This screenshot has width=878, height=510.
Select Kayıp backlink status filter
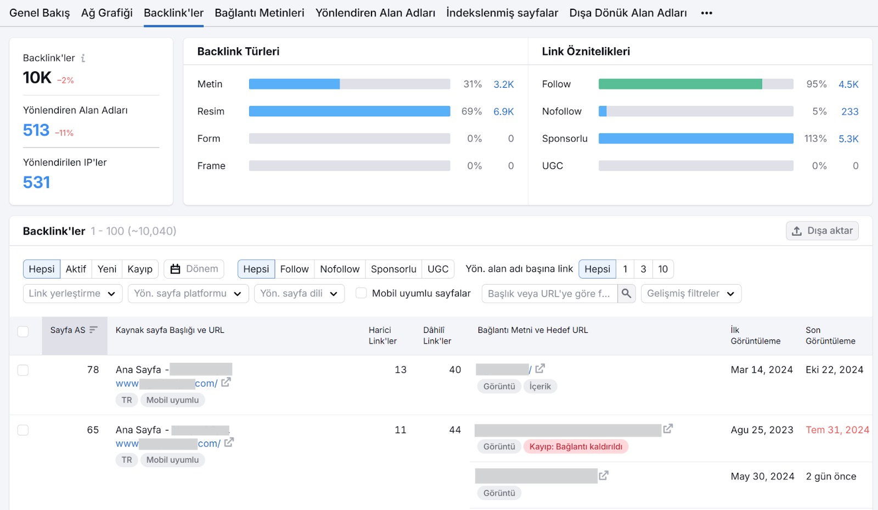pos(140,269)
